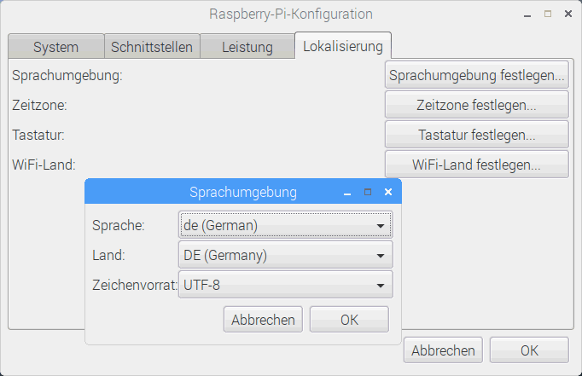Select the Lokalisierung tab
Screen dimensions: 582x376
(x=342, y=46)
